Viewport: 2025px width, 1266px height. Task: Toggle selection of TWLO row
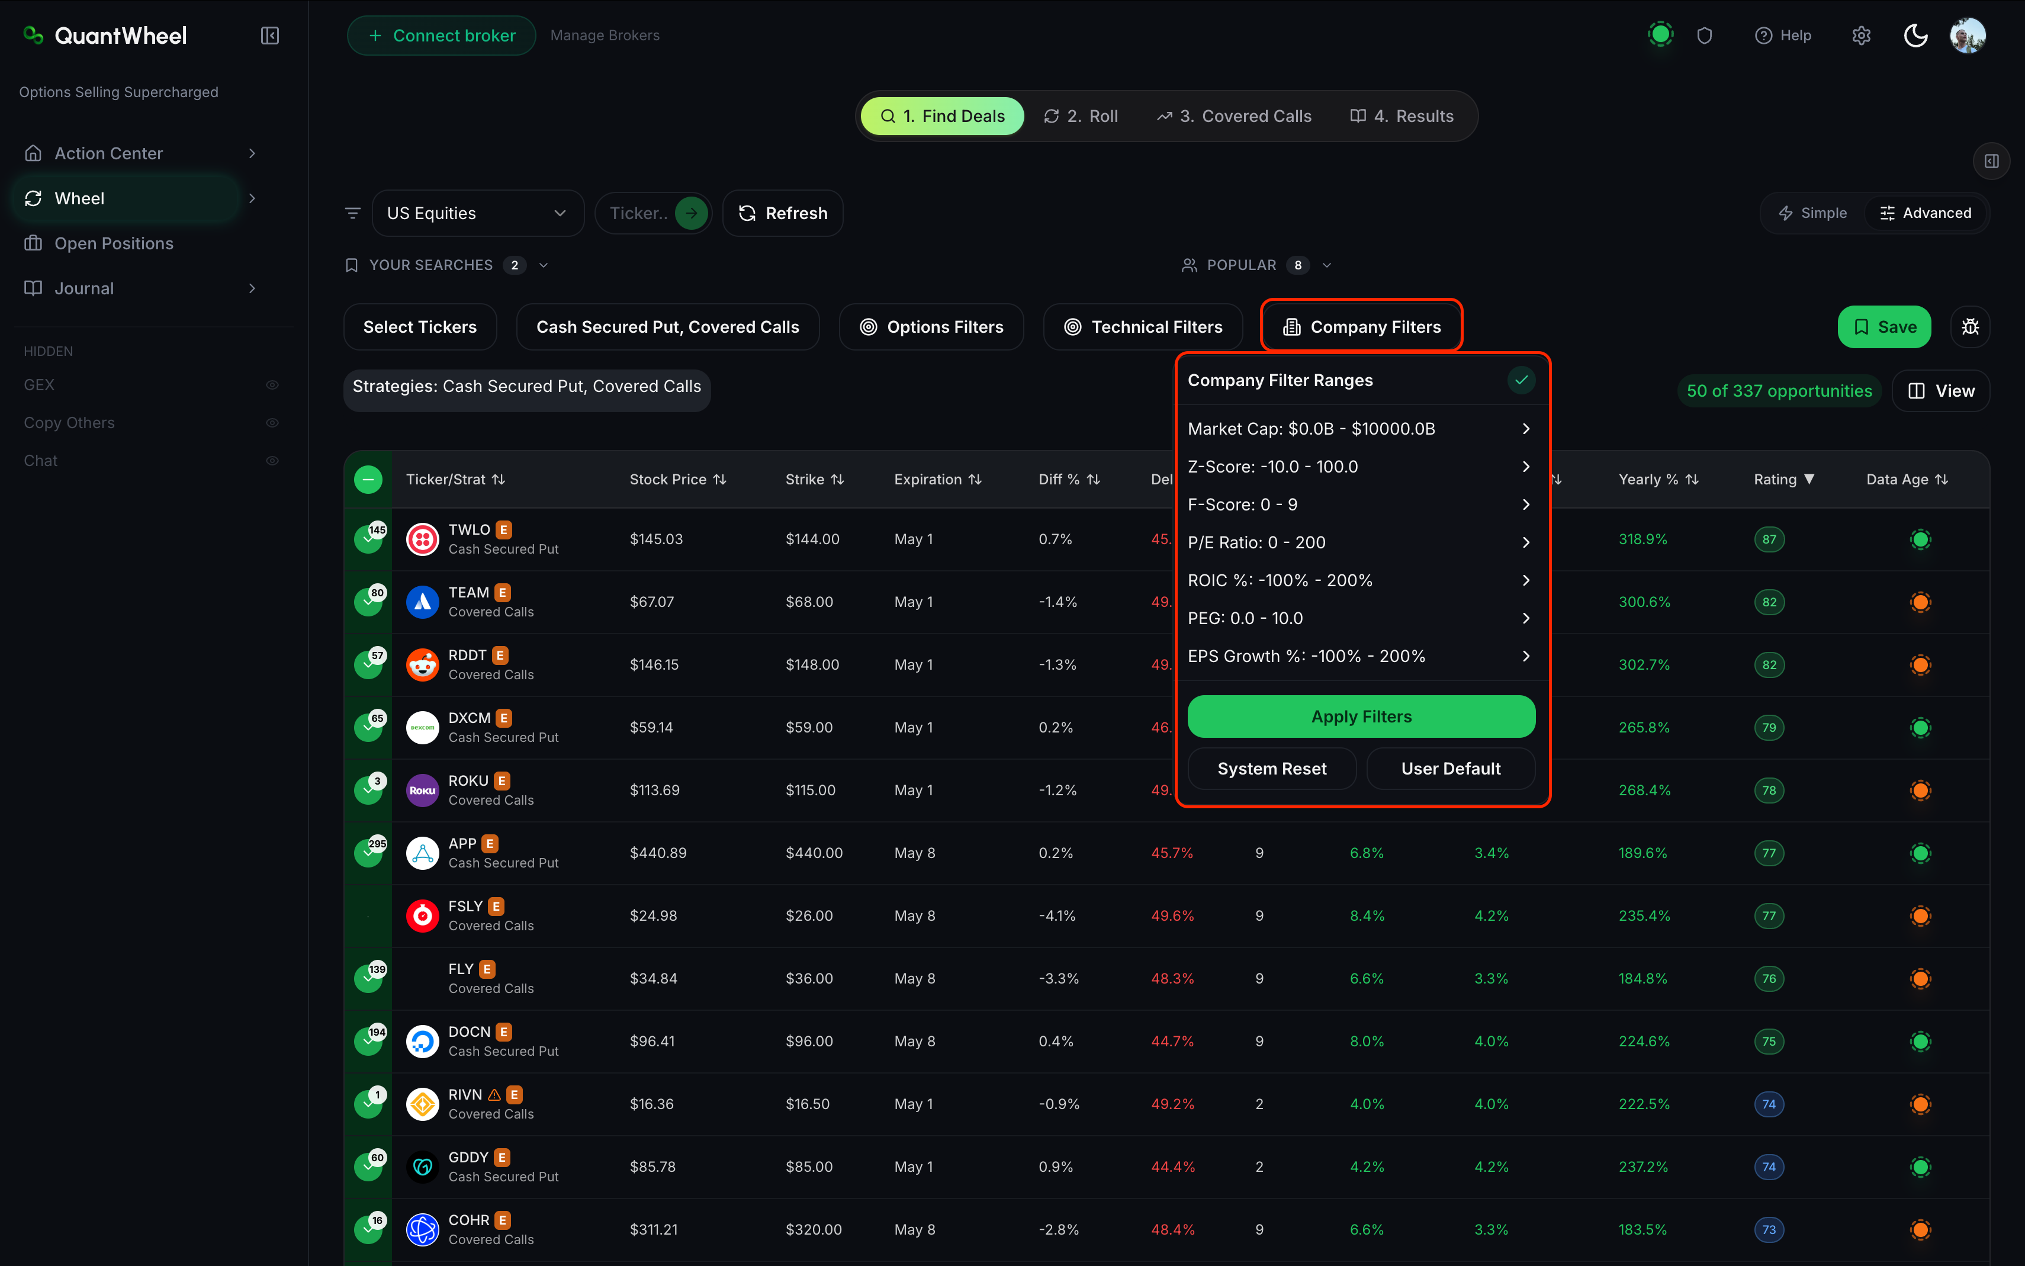368,539
